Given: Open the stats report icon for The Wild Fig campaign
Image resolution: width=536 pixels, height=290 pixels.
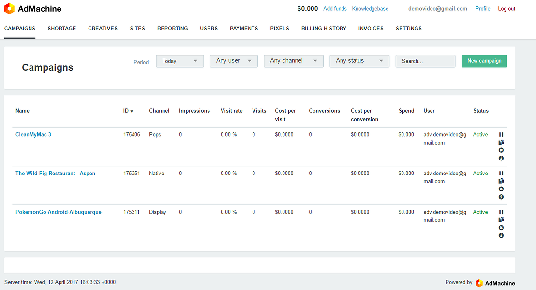Looking at the screenshot, I should click(501, 181).
